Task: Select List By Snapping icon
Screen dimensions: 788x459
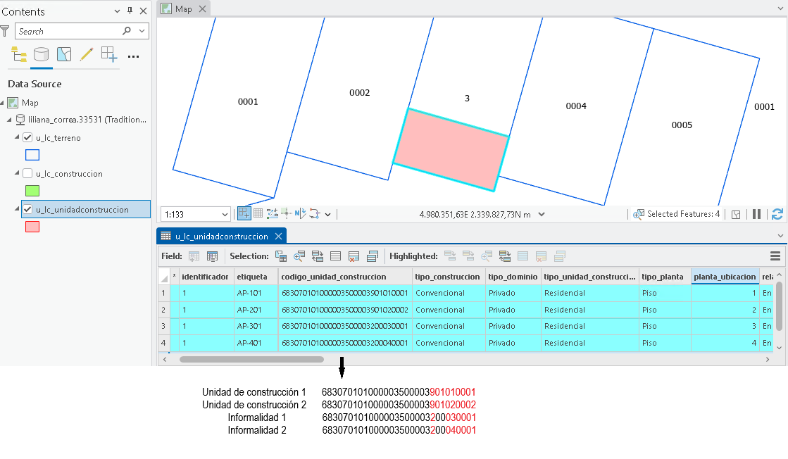Action: pos(109,54)
